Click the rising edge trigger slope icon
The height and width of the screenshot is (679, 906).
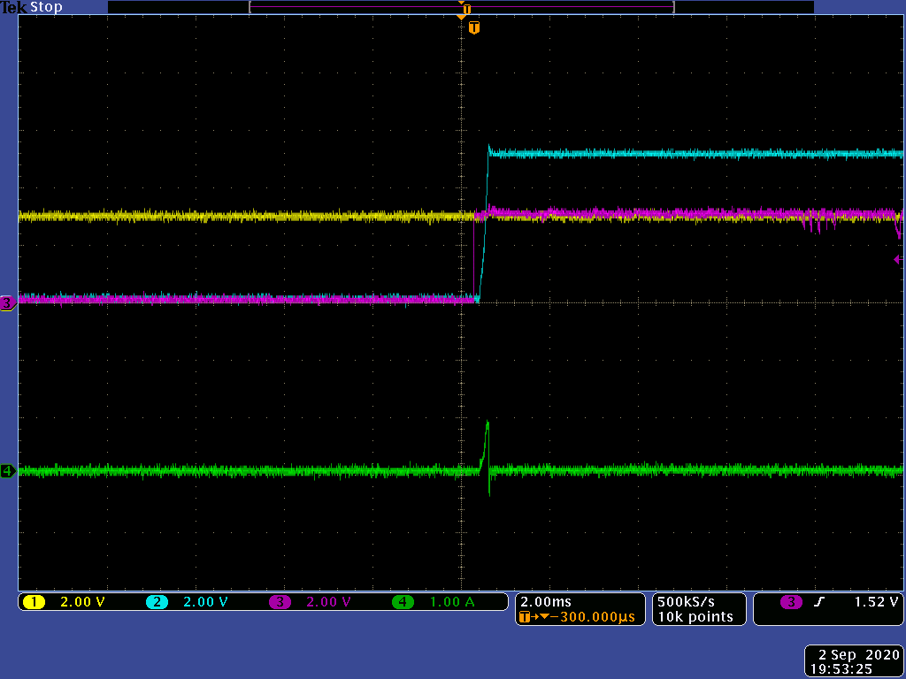pyautogui.click(x=818, y=602)
